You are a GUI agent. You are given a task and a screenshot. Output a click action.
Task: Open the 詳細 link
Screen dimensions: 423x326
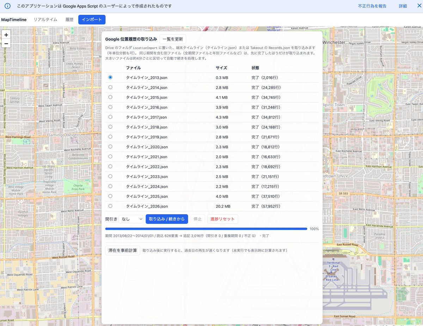click(x=403, y=6)
